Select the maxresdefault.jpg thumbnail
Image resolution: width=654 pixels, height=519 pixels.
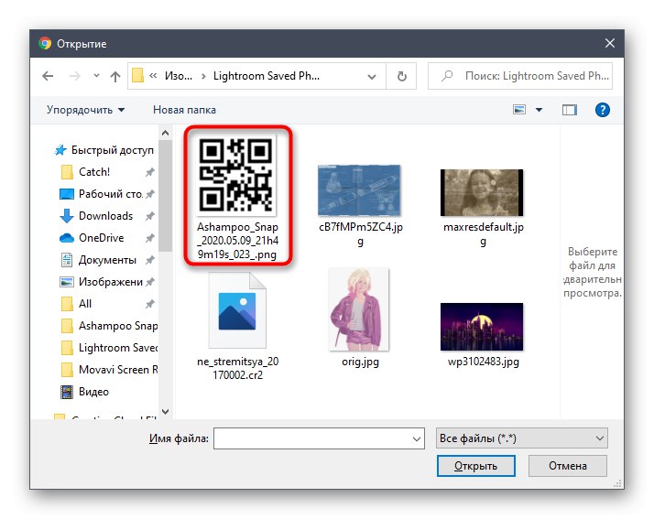[x=482, y=192]
